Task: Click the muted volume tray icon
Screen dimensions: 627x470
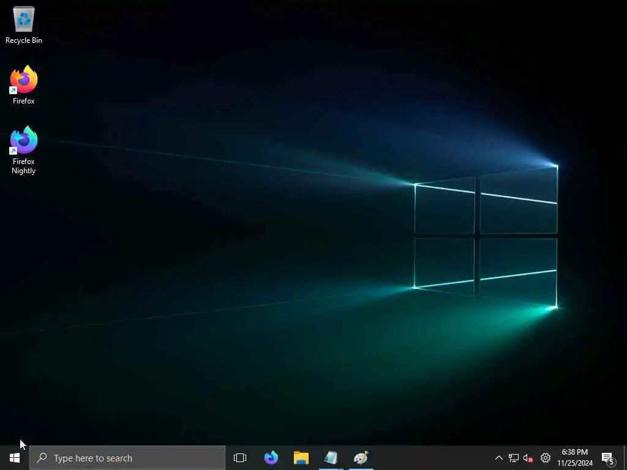Action: click(x=528, y=458)
